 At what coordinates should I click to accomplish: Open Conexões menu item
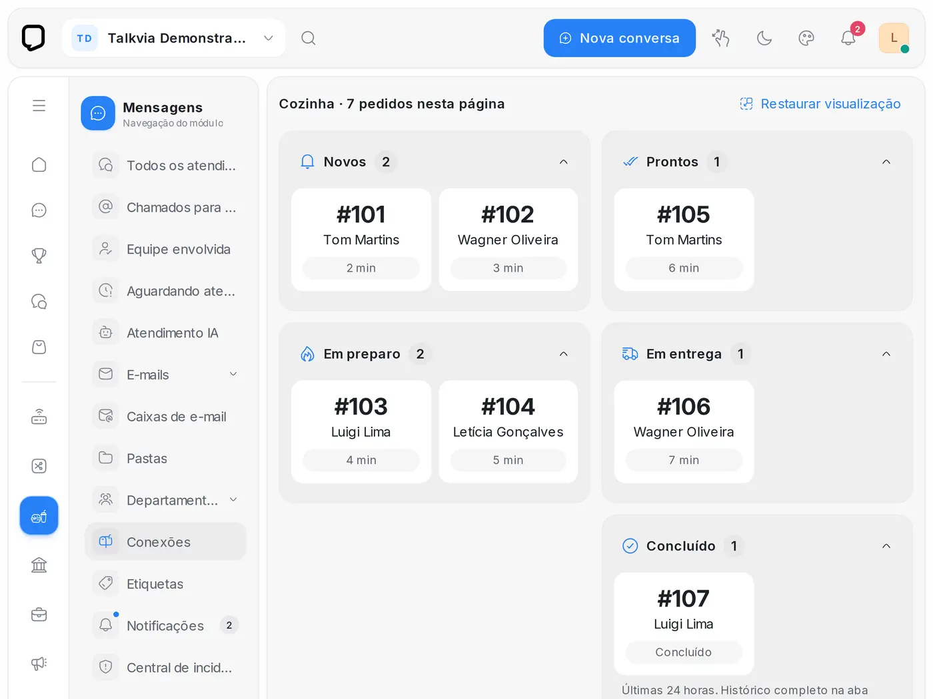point(165,542)
